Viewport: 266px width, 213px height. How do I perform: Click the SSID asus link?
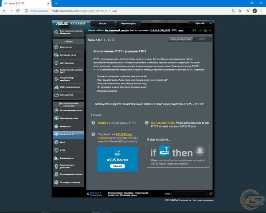pyautogui.click(x=181, y=31)
